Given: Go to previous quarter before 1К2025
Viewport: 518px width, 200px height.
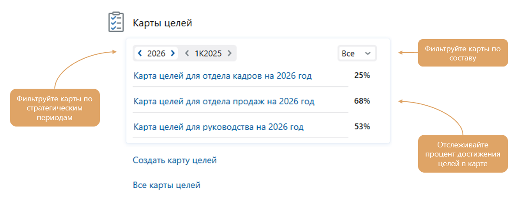Looking at the screenshot, I should pyautogui.click(x=187, y=53).
